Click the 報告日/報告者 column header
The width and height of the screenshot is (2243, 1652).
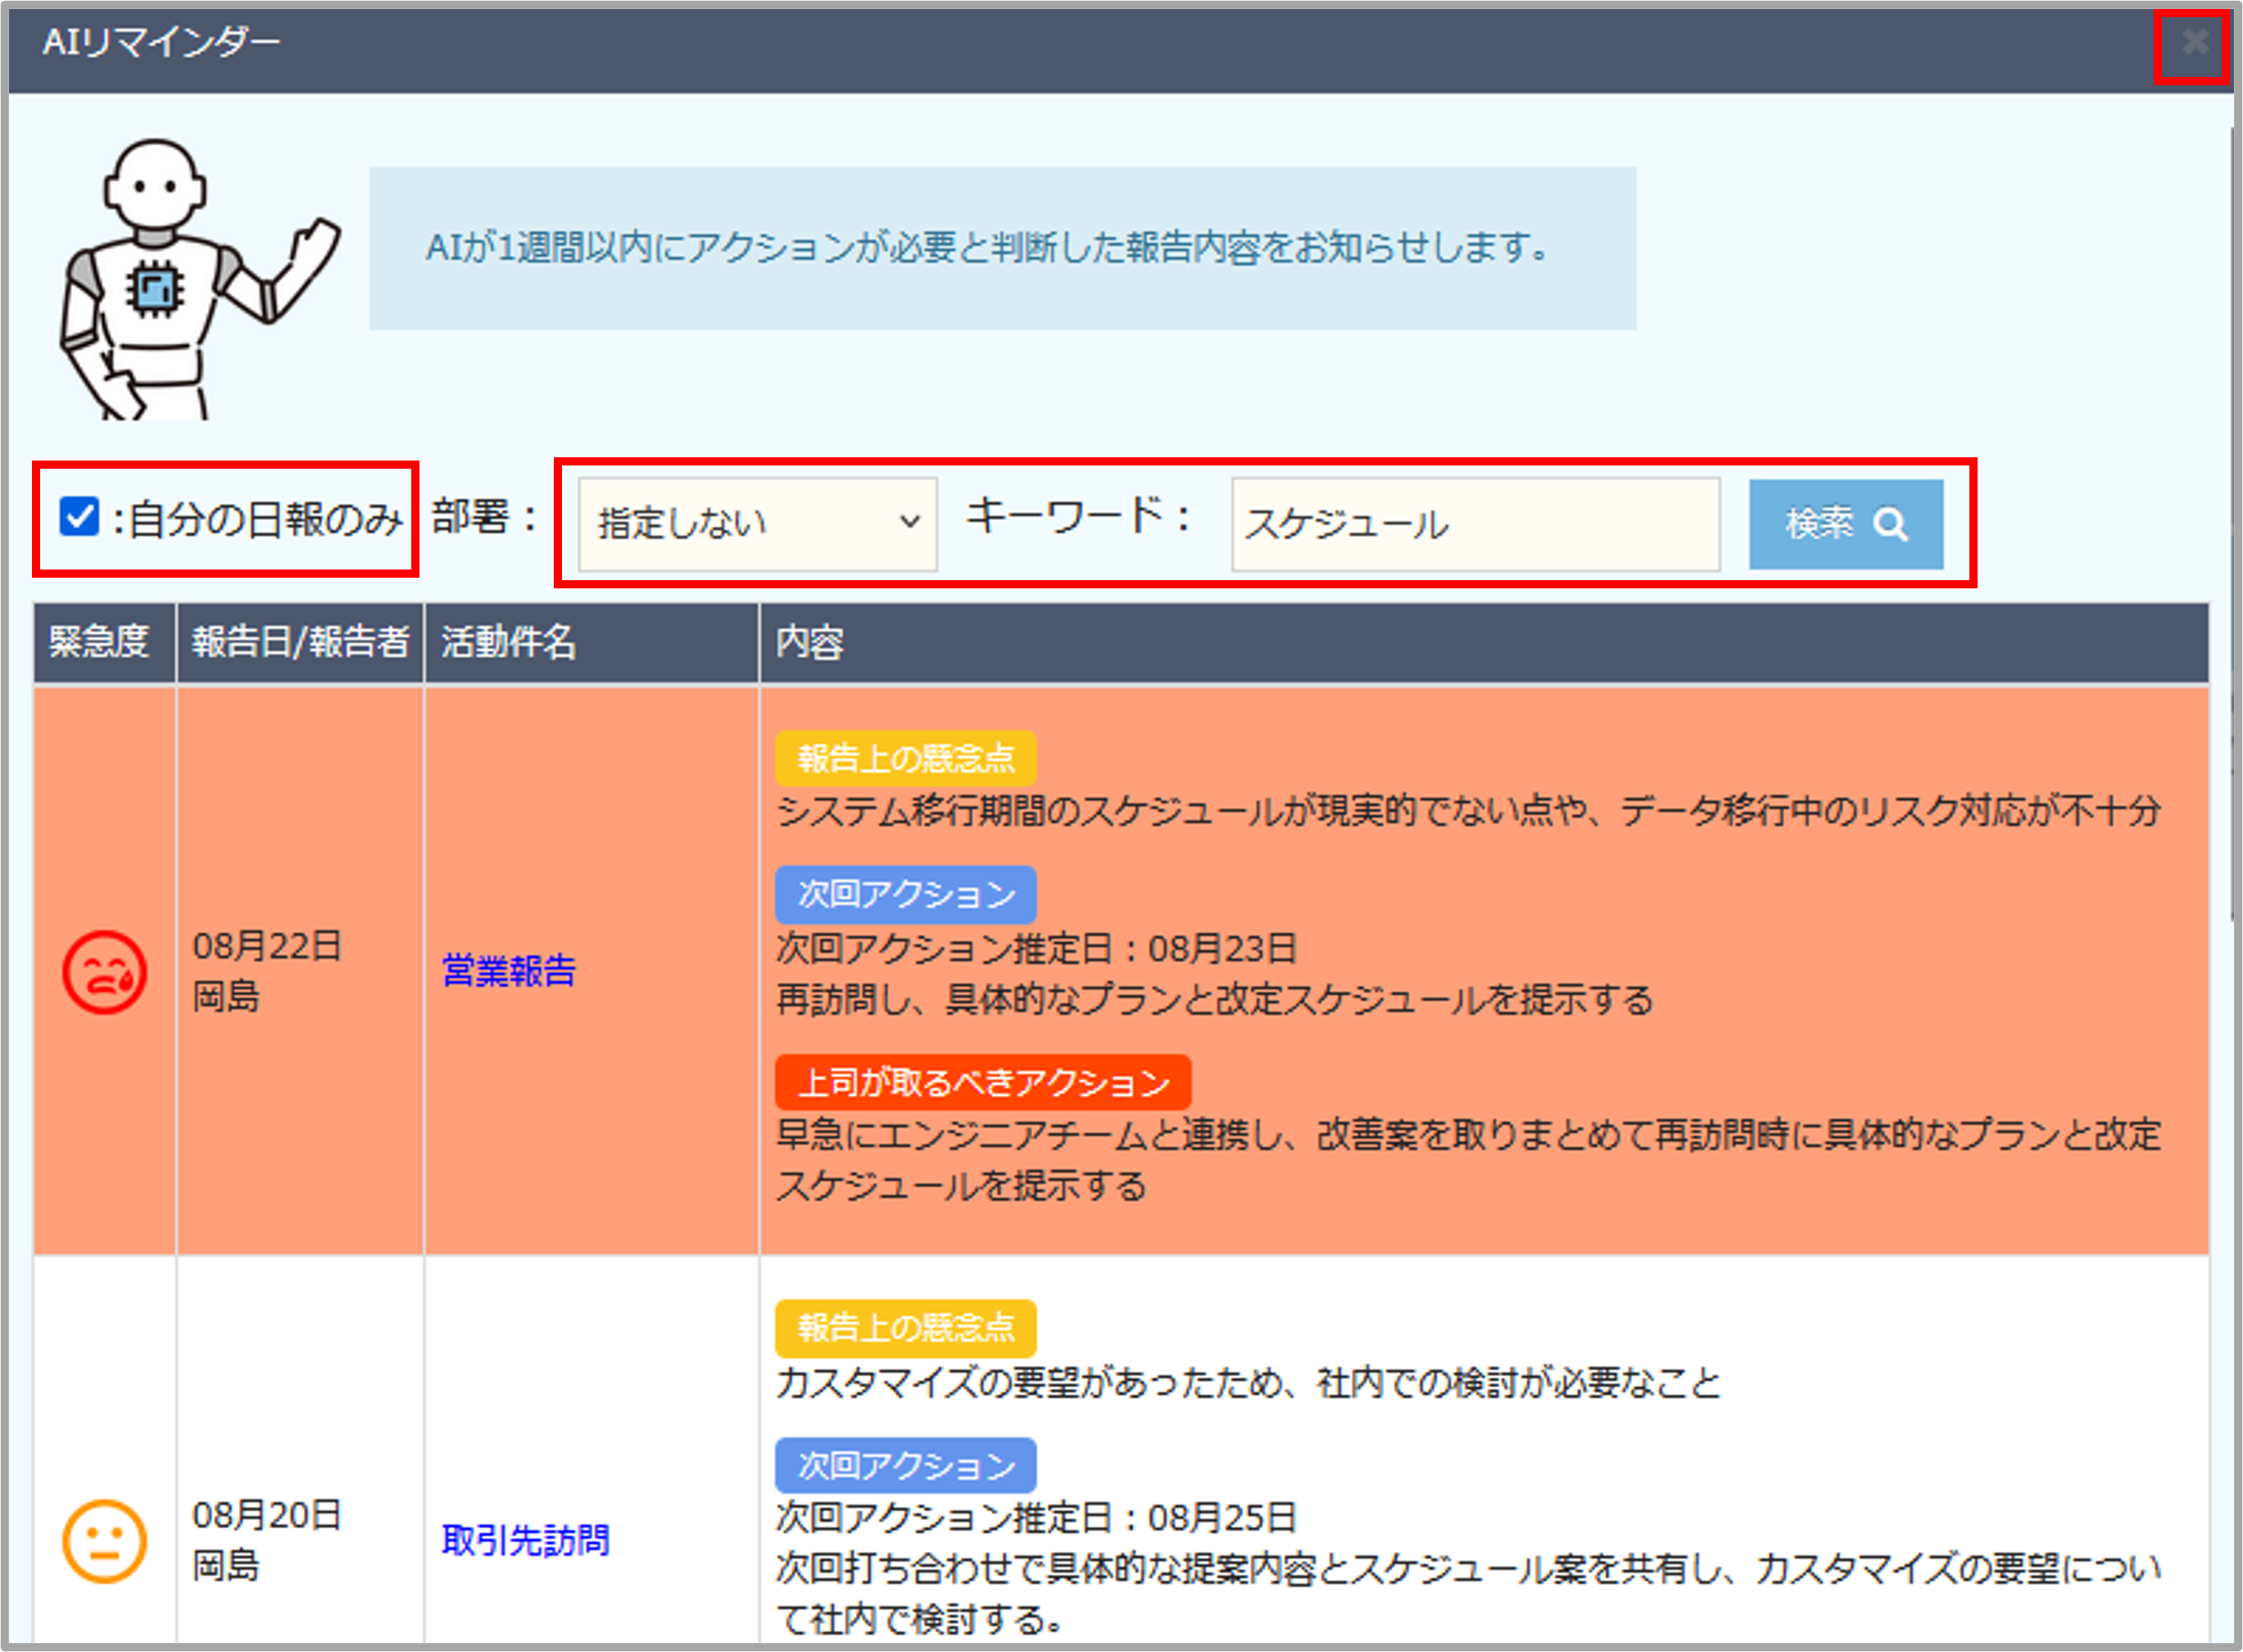300,642
